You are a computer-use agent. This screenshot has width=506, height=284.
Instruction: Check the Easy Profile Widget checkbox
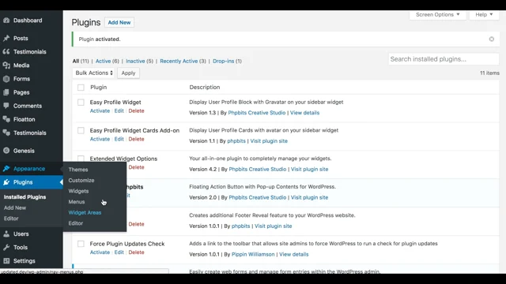tap(81, 103)
